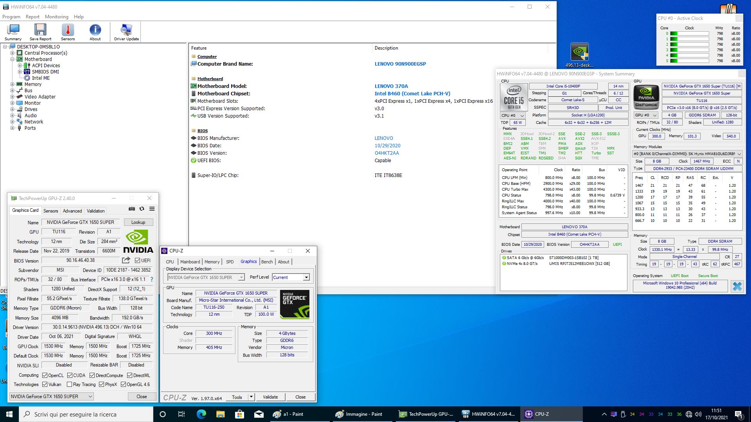The image size is (751, 422).
Task: Open CPU #0 selector in System Summary
Action: point(513,116)
